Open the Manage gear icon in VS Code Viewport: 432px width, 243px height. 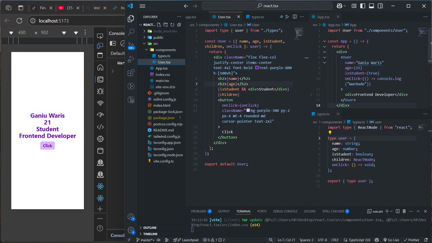coord(131,230)
